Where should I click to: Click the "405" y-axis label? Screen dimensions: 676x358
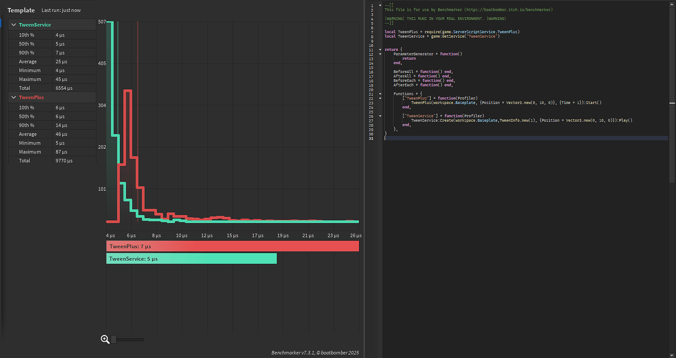pos(102,64)
